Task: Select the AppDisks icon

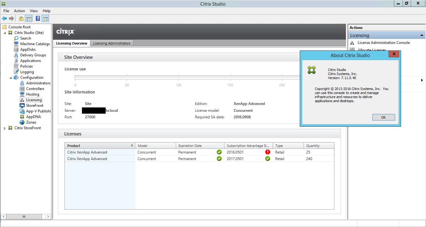Action: point(17,50)
